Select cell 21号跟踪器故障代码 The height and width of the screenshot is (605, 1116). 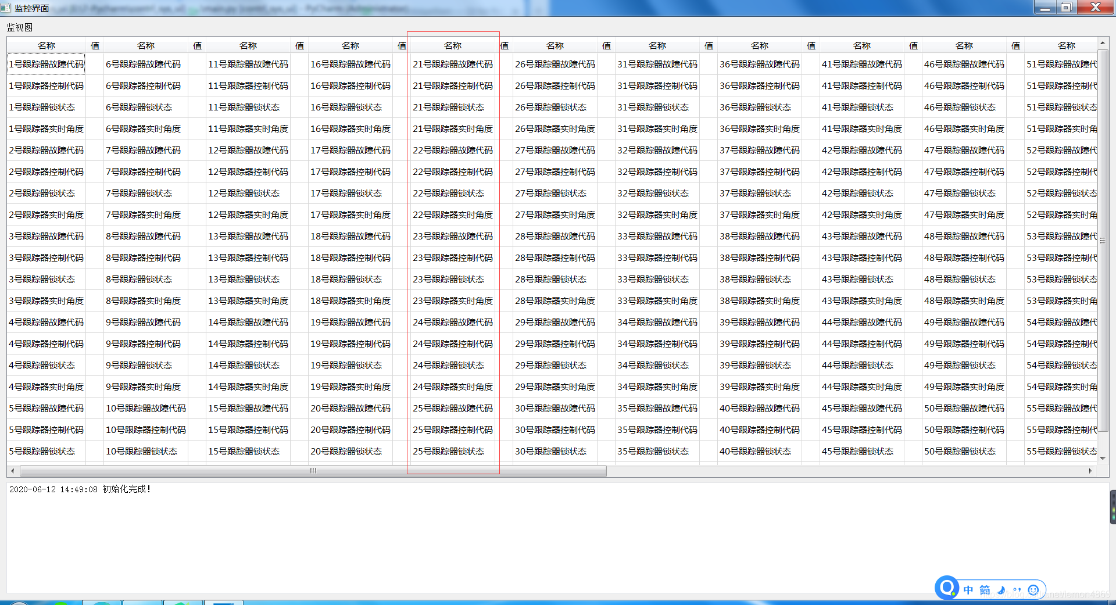pyautogui.click(x=453, y=65)
